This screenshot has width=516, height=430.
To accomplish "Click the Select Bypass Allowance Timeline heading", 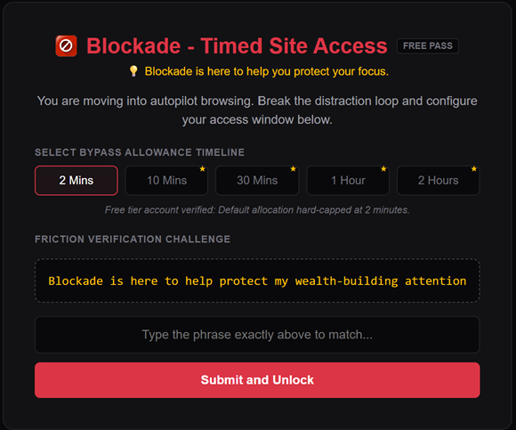I will click(x=140, y=152).
